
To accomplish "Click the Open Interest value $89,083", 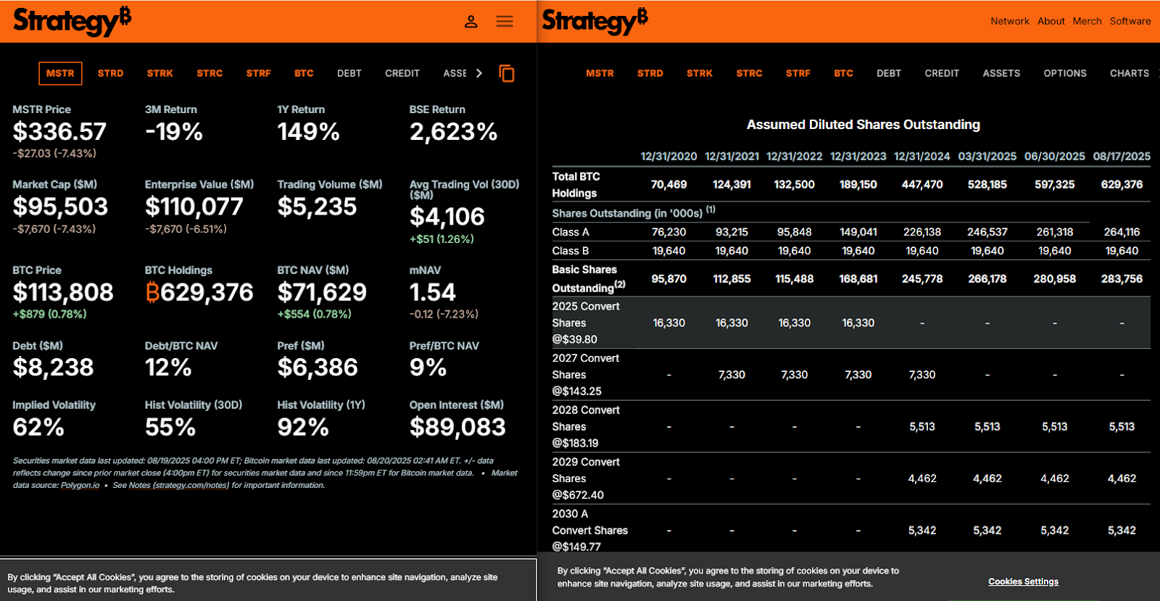I will point(457,428).
